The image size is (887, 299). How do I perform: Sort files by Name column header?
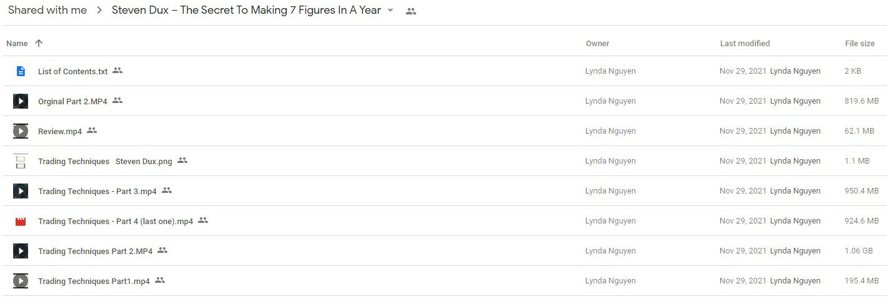(x=17, y=44)
